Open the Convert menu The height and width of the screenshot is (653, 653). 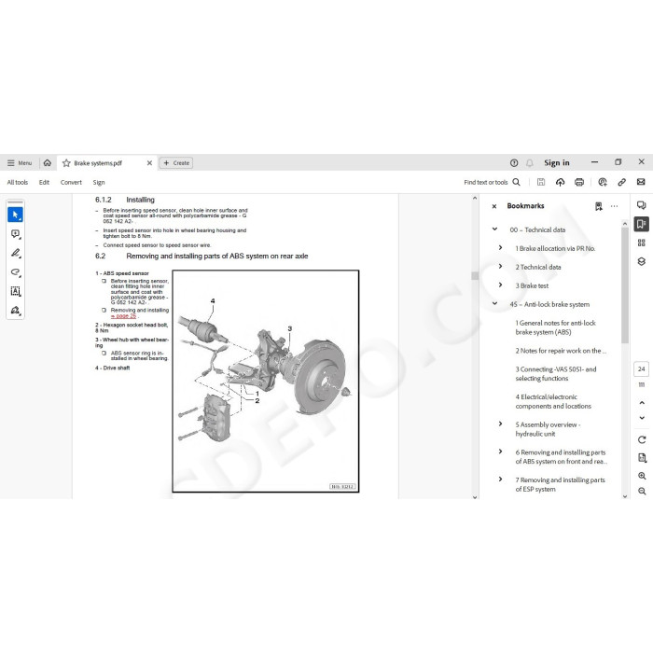71,183
